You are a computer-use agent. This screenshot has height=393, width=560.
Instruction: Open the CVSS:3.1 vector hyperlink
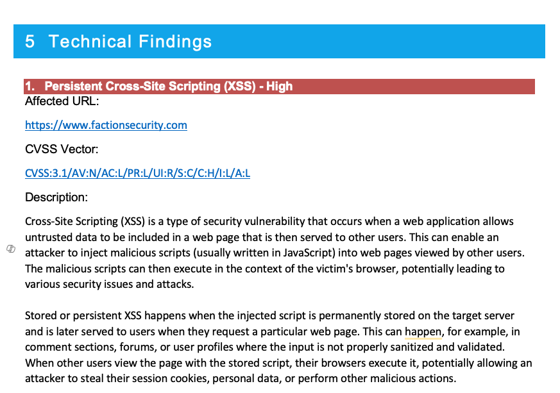pos(137,173)
